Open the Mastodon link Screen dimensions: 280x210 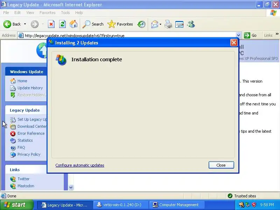(x=26, y=186)
